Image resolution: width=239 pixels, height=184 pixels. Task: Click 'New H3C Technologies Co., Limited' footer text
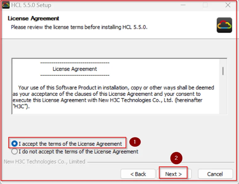[x=45, y=162]
